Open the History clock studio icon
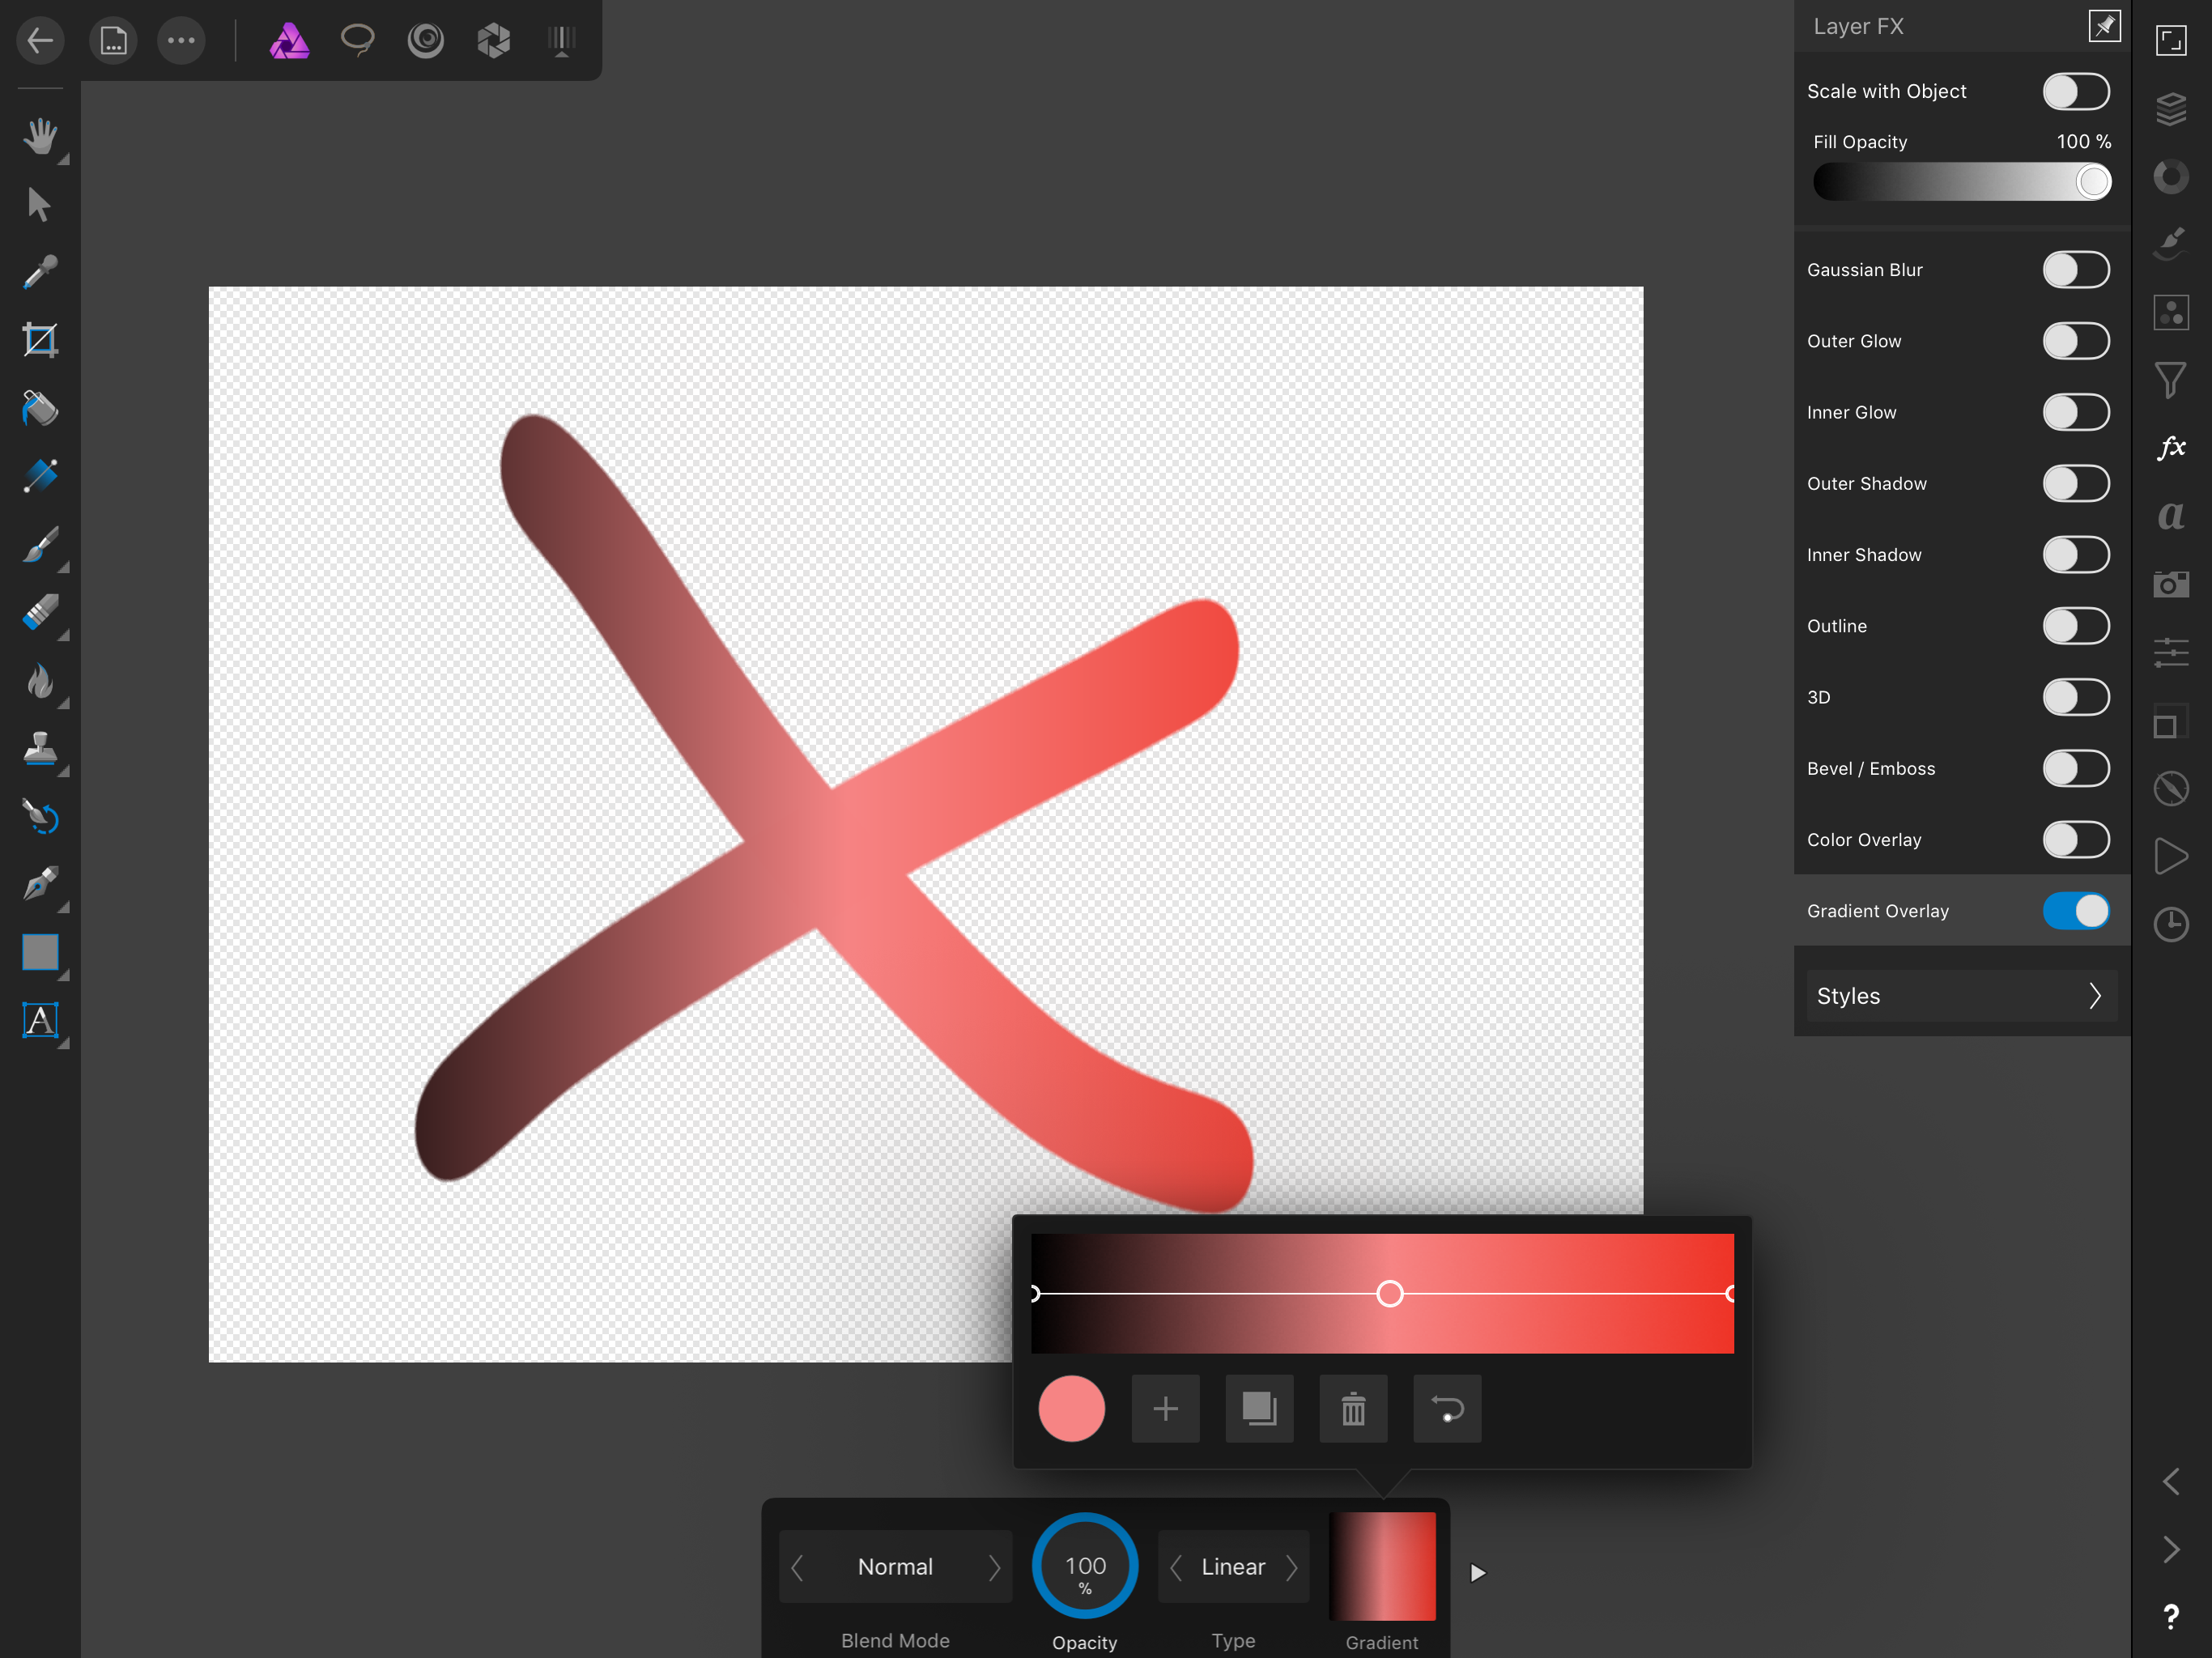This screenshot has width=2212, height=1658. pyautogui.click(x=2171, y=925)
